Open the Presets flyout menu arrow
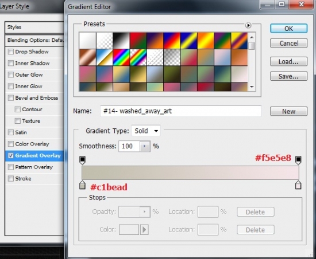 click(248, 25)
